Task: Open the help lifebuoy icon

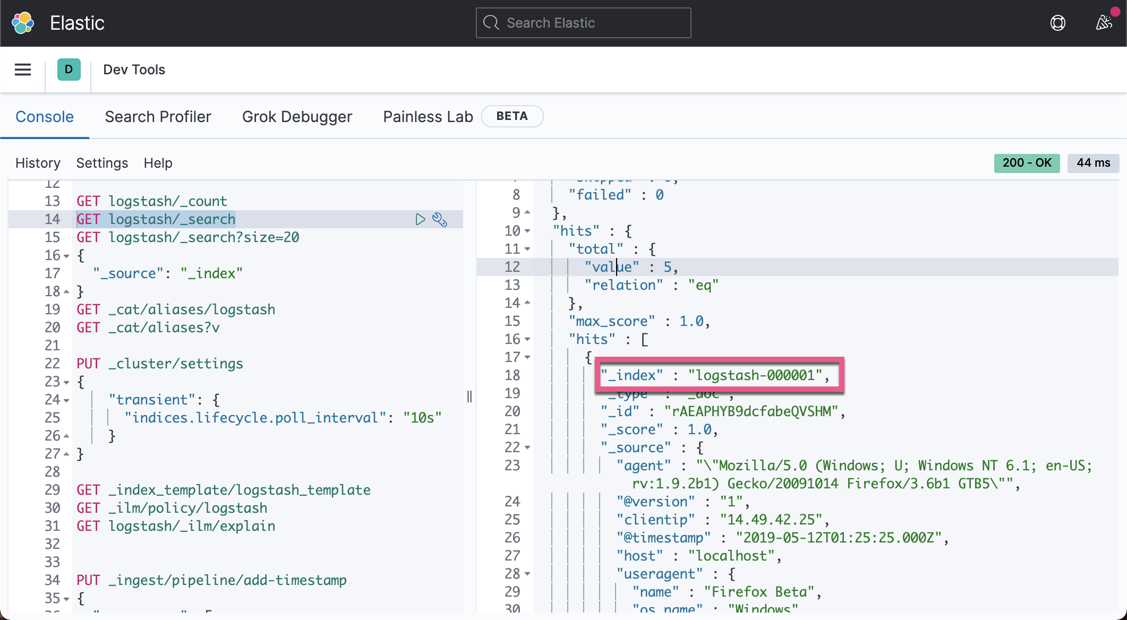Action: [x=1057, y=23]
